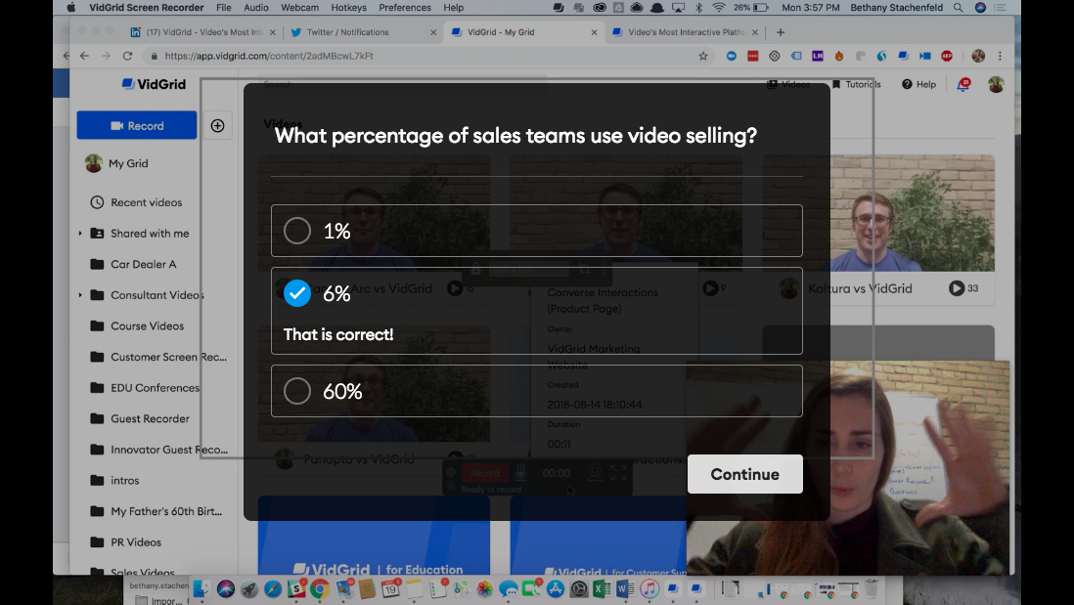Click the browser reload icon
Screen dimensions: 1074x605
click(127, 56)
